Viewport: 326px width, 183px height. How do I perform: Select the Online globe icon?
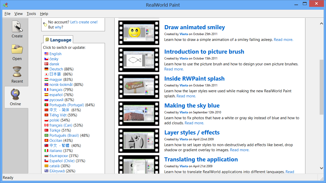pyautogui.click(x=15, y=94)
